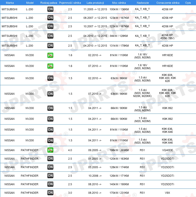Click the 4.0 engine capacity value
This screenshot has width=196, height=197.
70,150
